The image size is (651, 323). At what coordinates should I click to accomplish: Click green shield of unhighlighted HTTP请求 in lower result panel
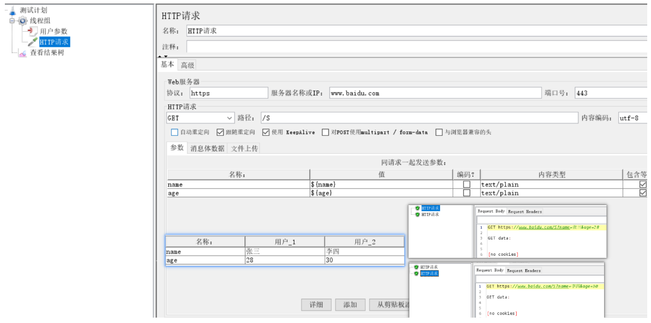pos(416,268)
